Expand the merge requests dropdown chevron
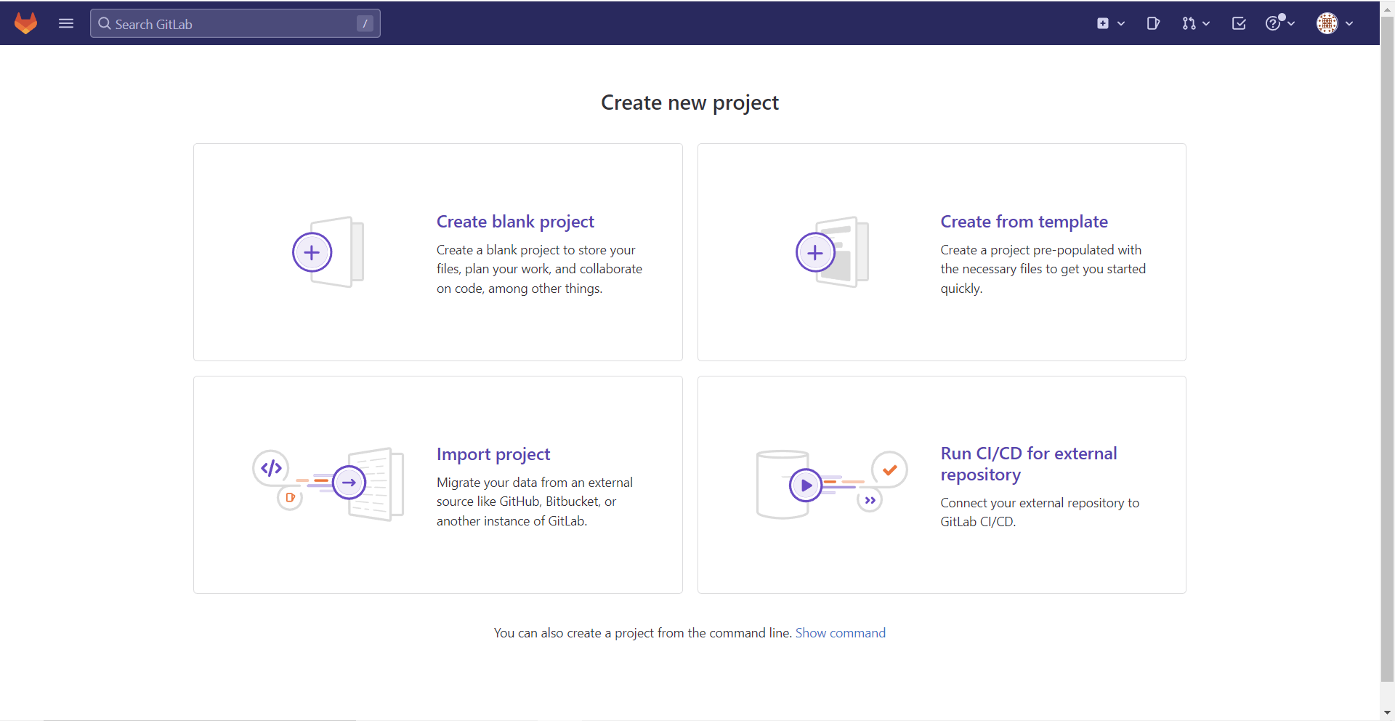This screenshot has height=721, width=1395. [x=1206, y=23]
